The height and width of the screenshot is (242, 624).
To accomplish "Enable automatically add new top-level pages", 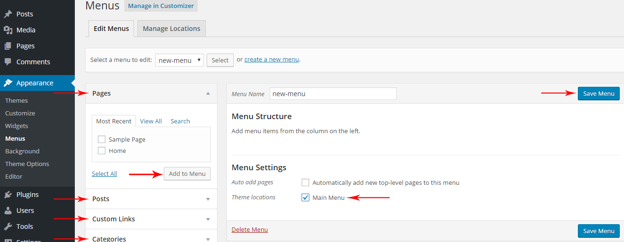I will click(305, 182).
